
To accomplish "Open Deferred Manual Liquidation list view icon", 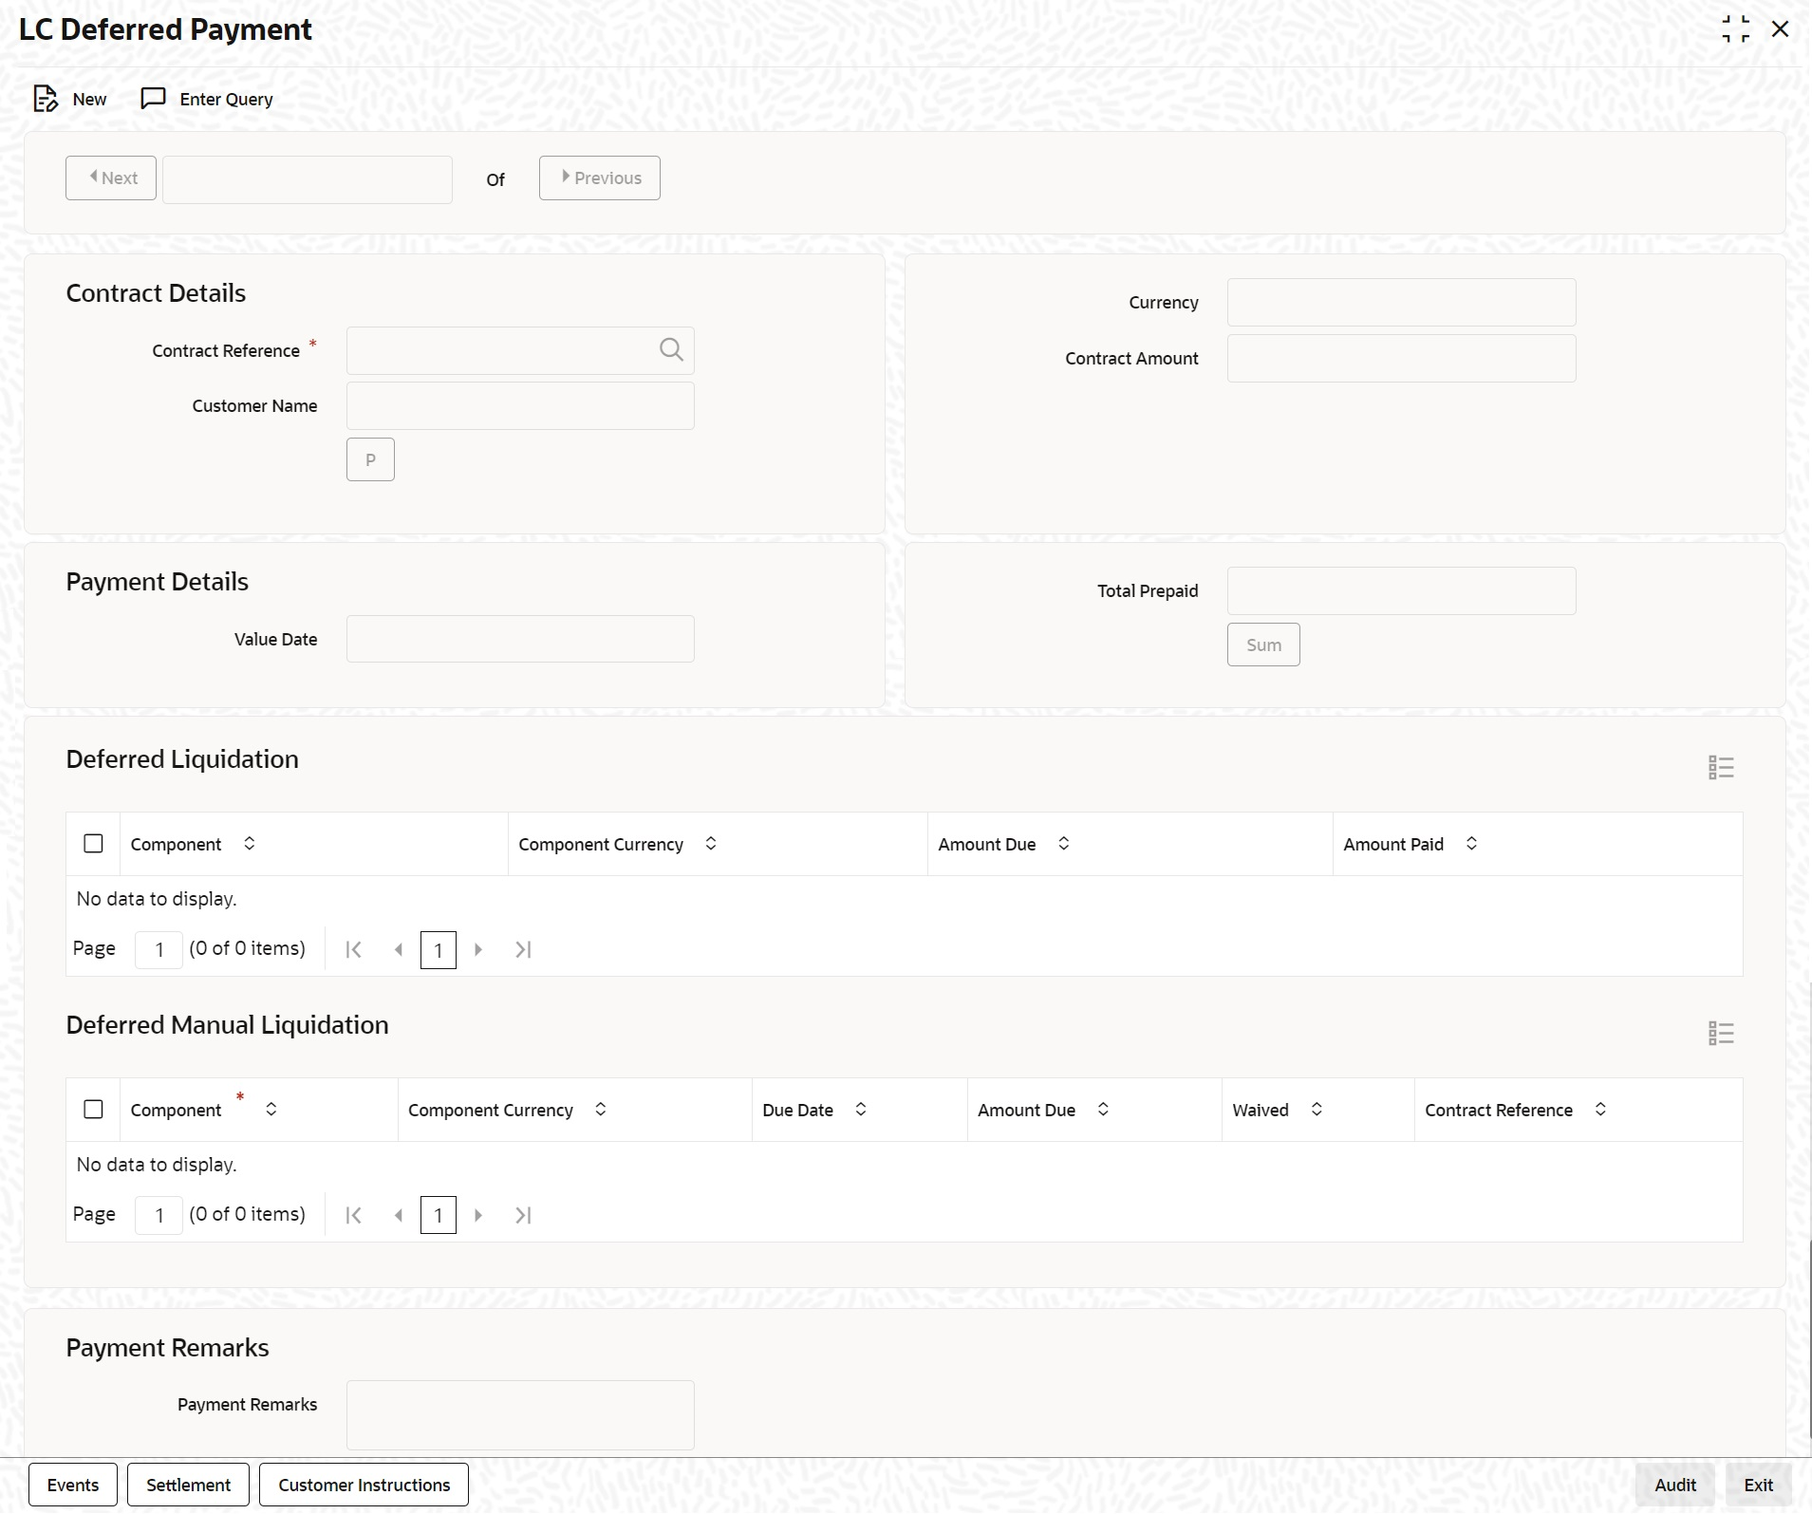I will coord(1721,1033).
